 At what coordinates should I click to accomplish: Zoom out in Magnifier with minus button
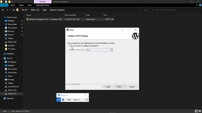58,100
